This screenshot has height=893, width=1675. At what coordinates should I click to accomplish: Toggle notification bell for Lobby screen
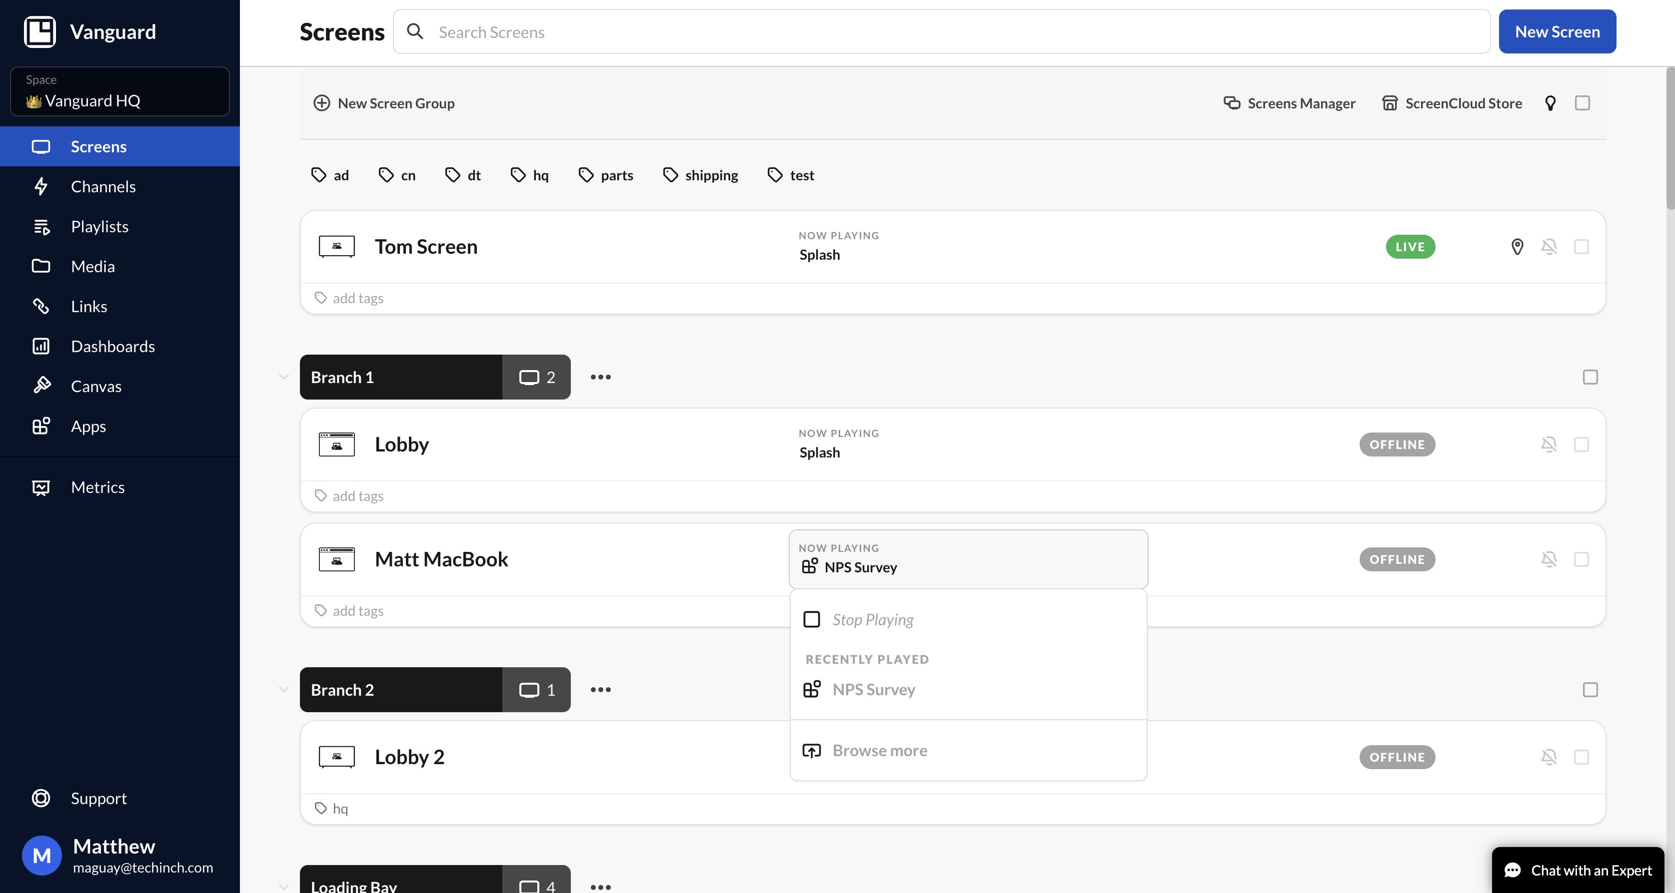point(1549,445)
